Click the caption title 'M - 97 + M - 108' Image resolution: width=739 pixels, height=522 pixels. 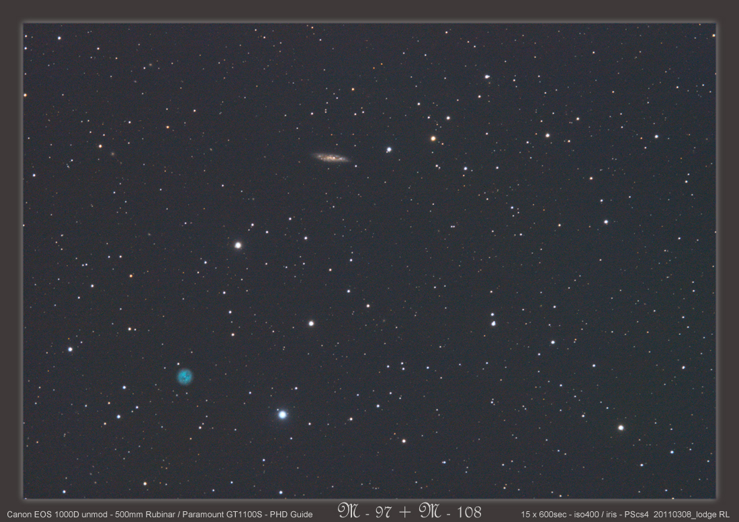click(410, 511)
